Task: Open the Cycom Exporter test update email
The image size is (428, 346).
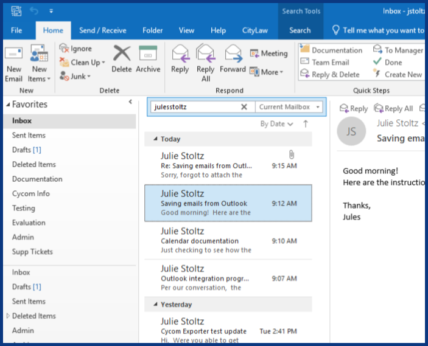Action: tap(228, 329)
